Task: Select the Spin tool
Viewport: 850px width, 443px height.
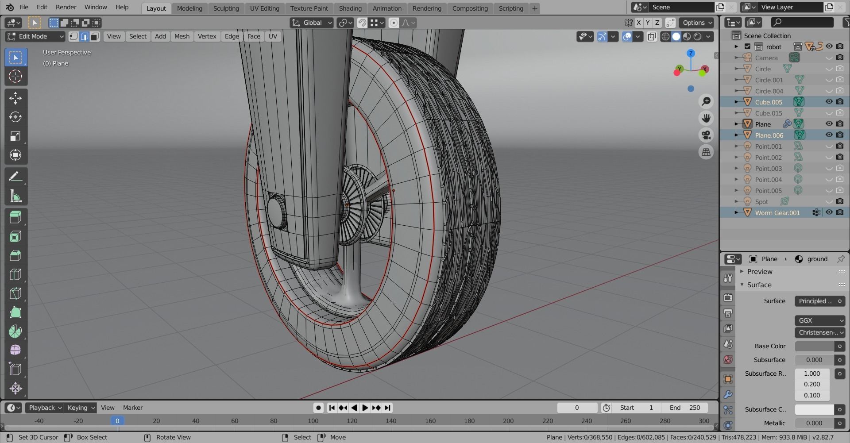Action: coord(15,331)
